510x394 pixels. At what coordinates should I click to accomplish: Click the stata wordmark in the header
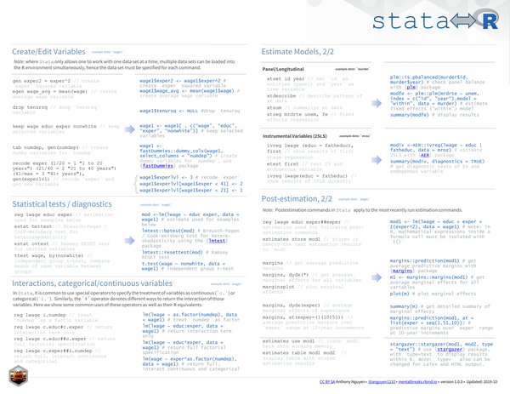pos(411,21)
